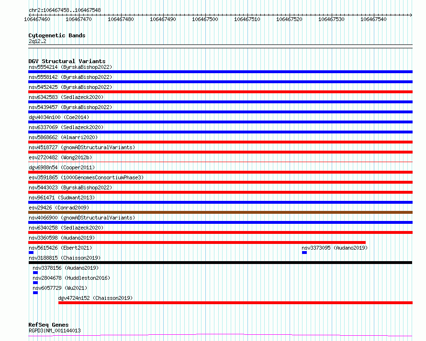Select the red bar of nsv6340258
This screenshot has height=341, width=426.
click(x=220, y=232)
